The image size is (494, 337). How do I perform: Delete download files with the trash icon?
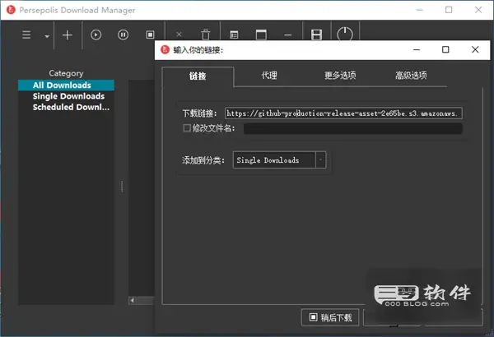(x=205, y=35)
